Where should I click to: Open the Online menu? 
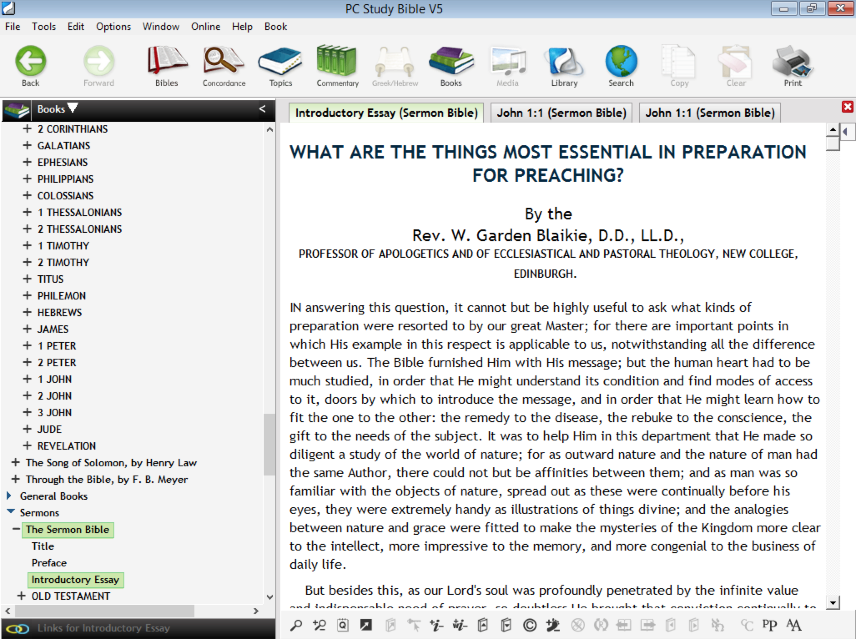click(x=206, y=27)
